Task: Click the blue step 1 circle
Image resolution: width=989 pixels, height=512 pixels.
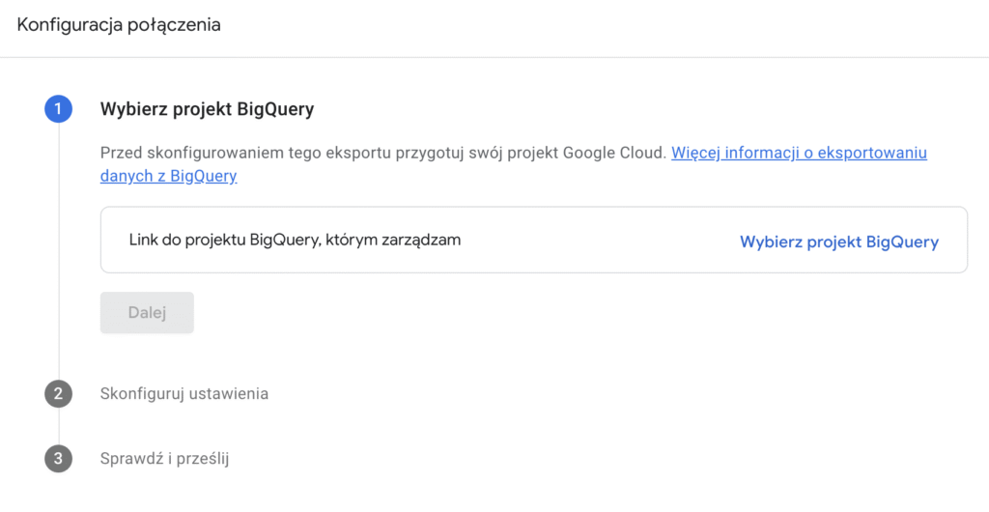Action: [x=58, y=109]
